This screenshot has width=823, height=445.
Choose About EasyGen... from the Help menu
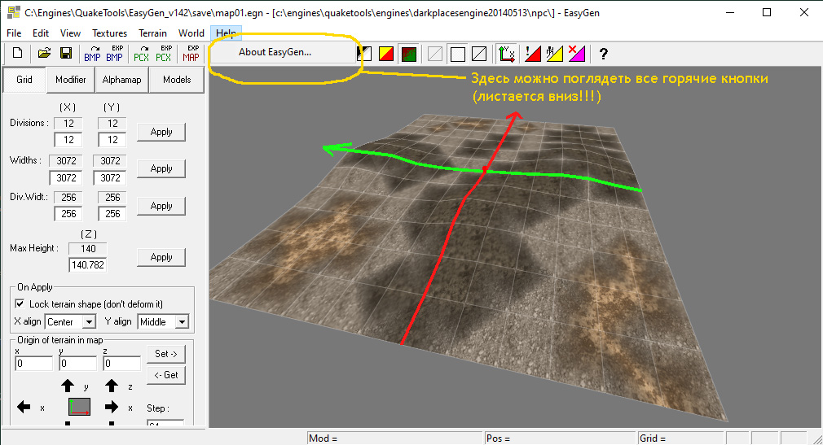(282, 52)
